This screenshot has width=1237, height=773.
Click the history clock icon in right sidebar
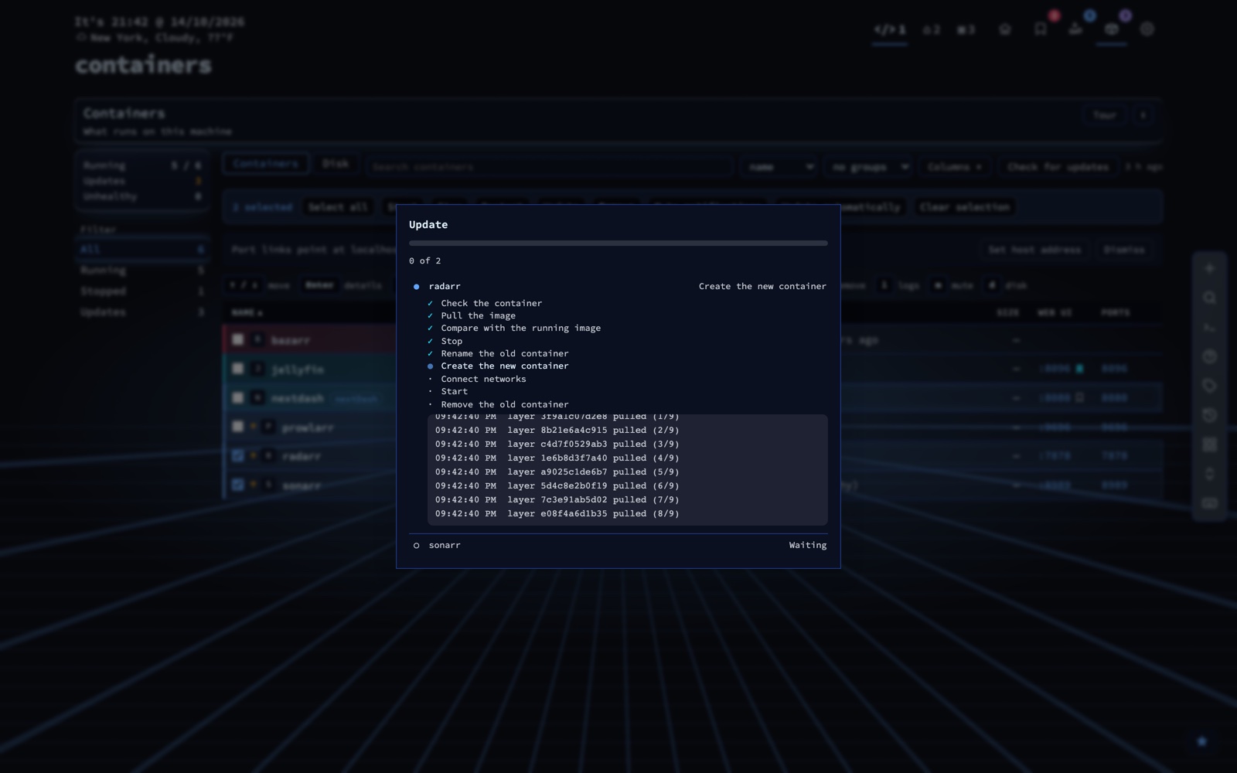pos(1210,415)
